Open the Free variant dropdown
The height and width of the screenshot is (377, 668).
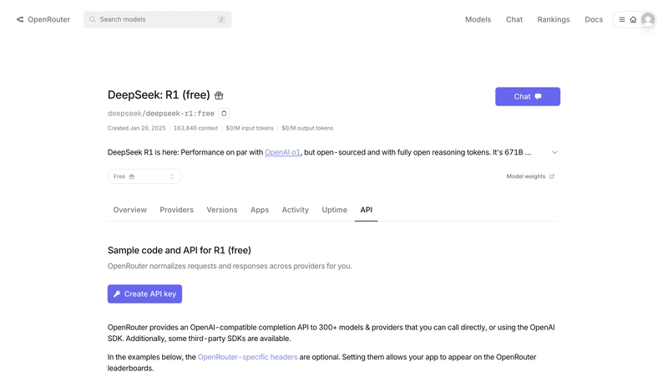[x=144, y=176]
